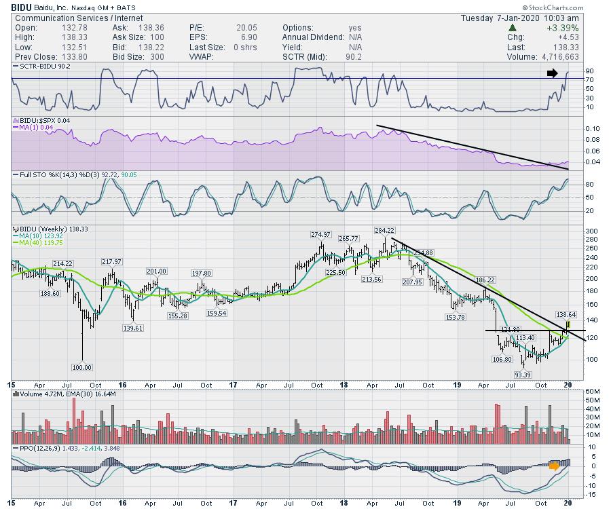Select the 207.95 price label
This screenshot has height=509, width=611.
point(412,282)
